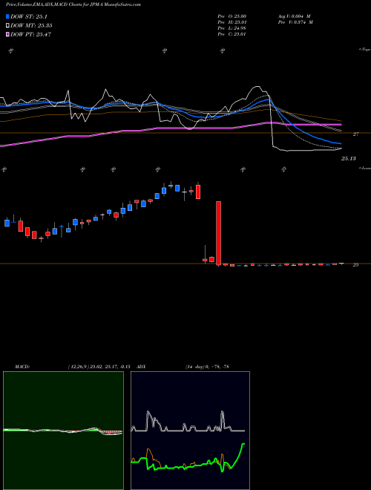
Task: Click the ADX '(14 day) 6, +78, -78' text
Action: (x=207, y=366)
